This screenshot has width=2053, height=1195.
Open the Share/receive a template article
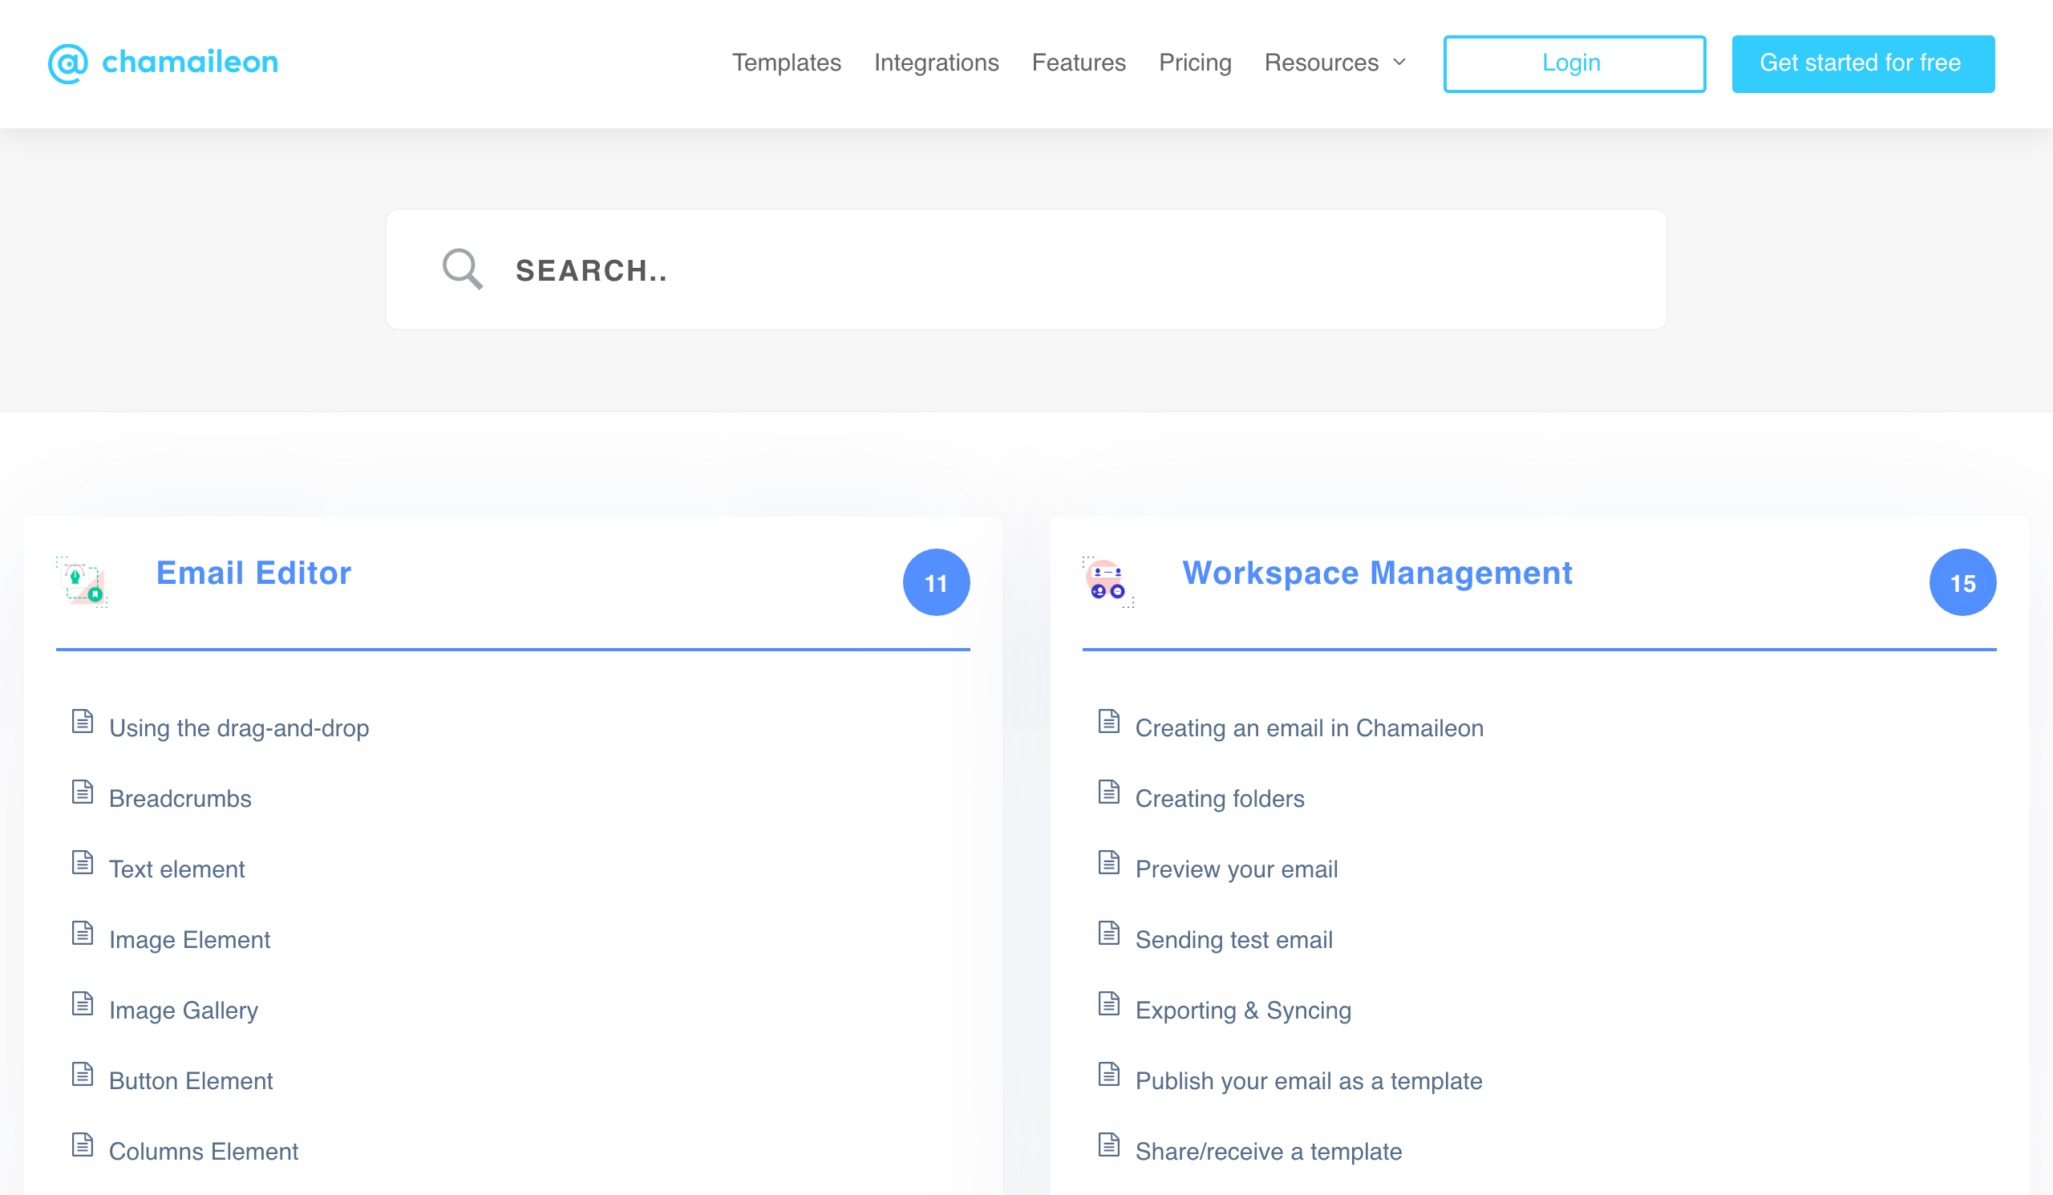pyautogui.click(x=1269, y=1151)
